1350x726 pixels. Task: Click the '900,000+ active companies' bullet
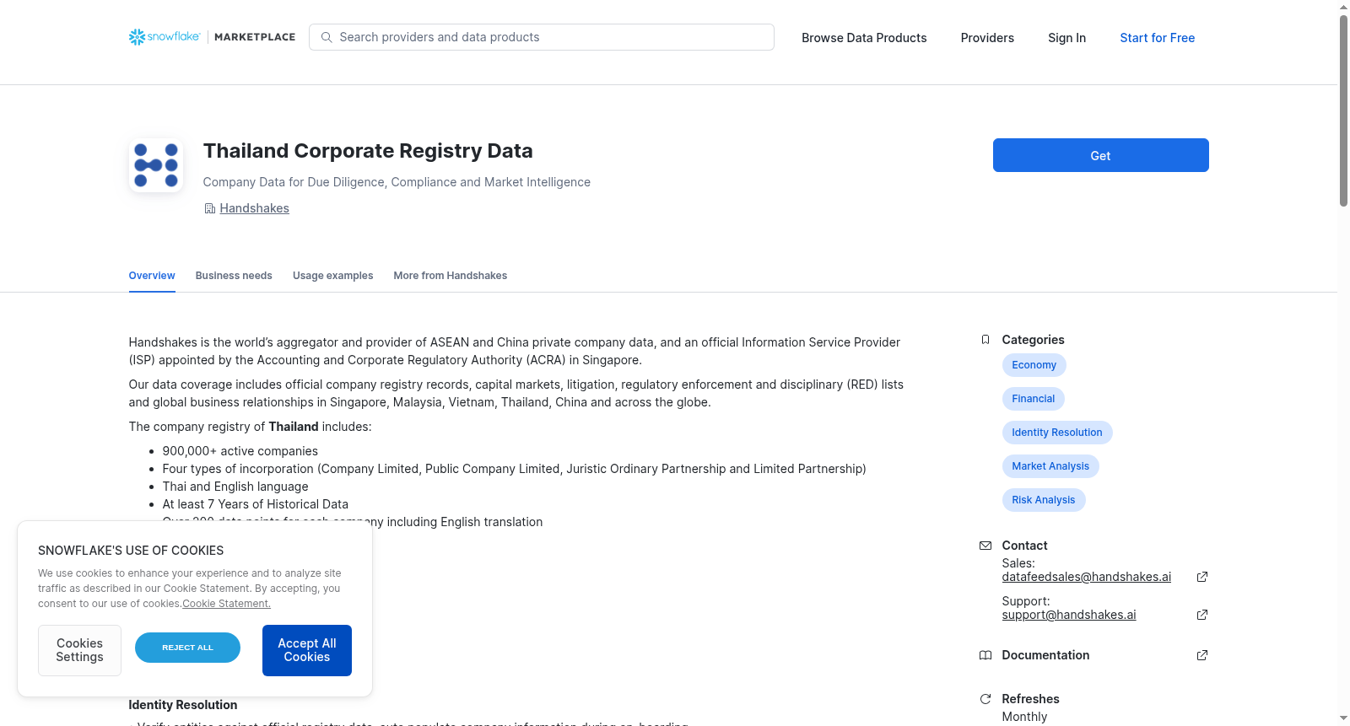240,451
